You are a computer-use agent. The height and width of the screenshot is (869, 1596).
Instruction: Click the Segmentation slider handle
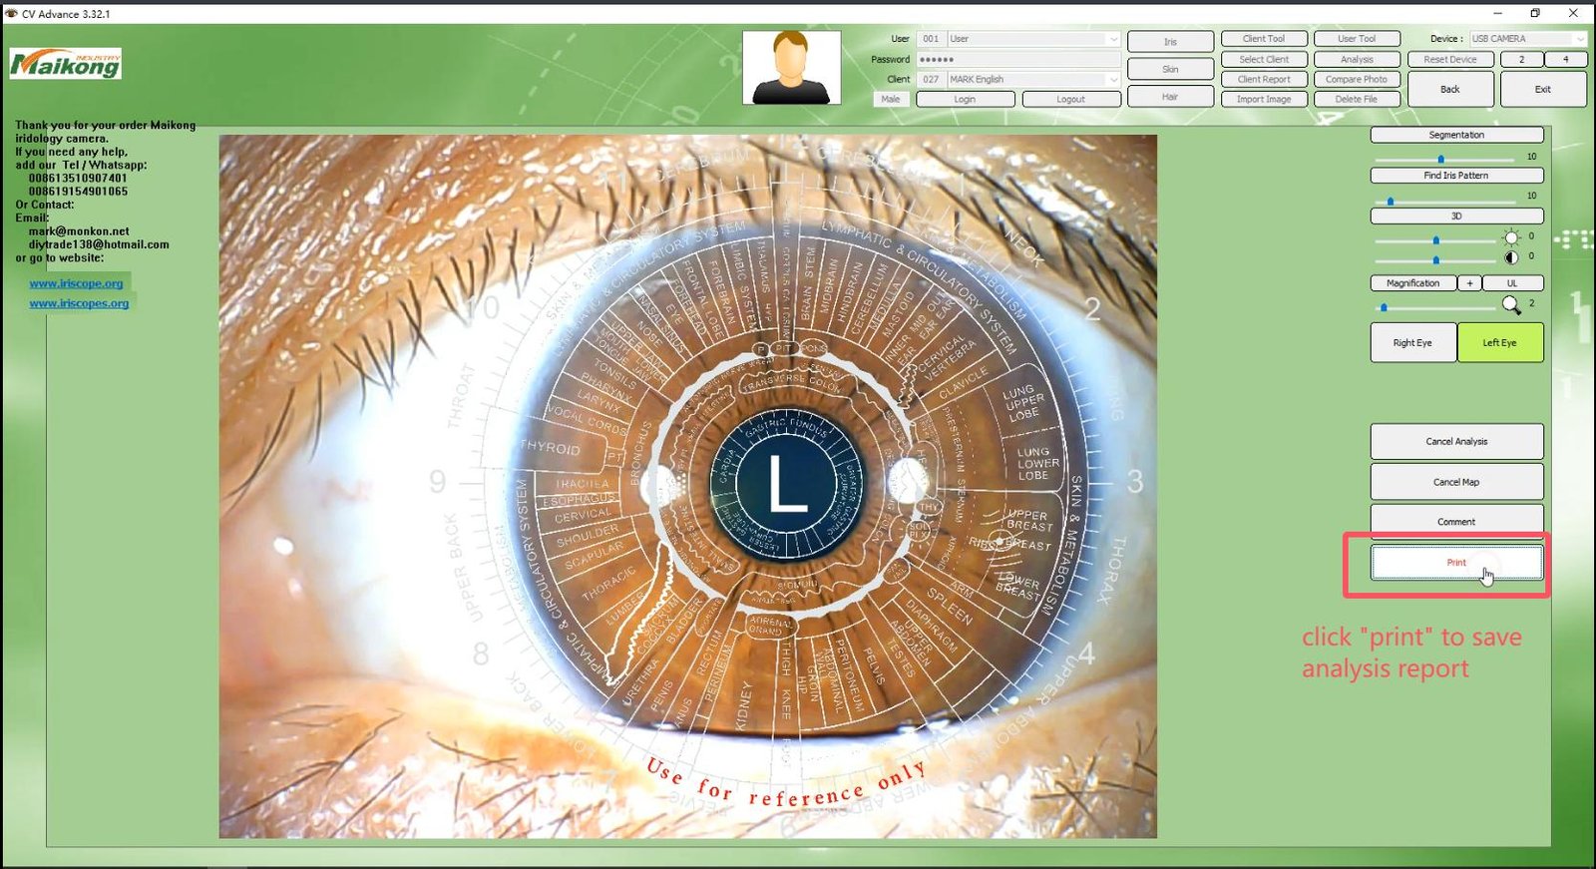coord(1440,159)
